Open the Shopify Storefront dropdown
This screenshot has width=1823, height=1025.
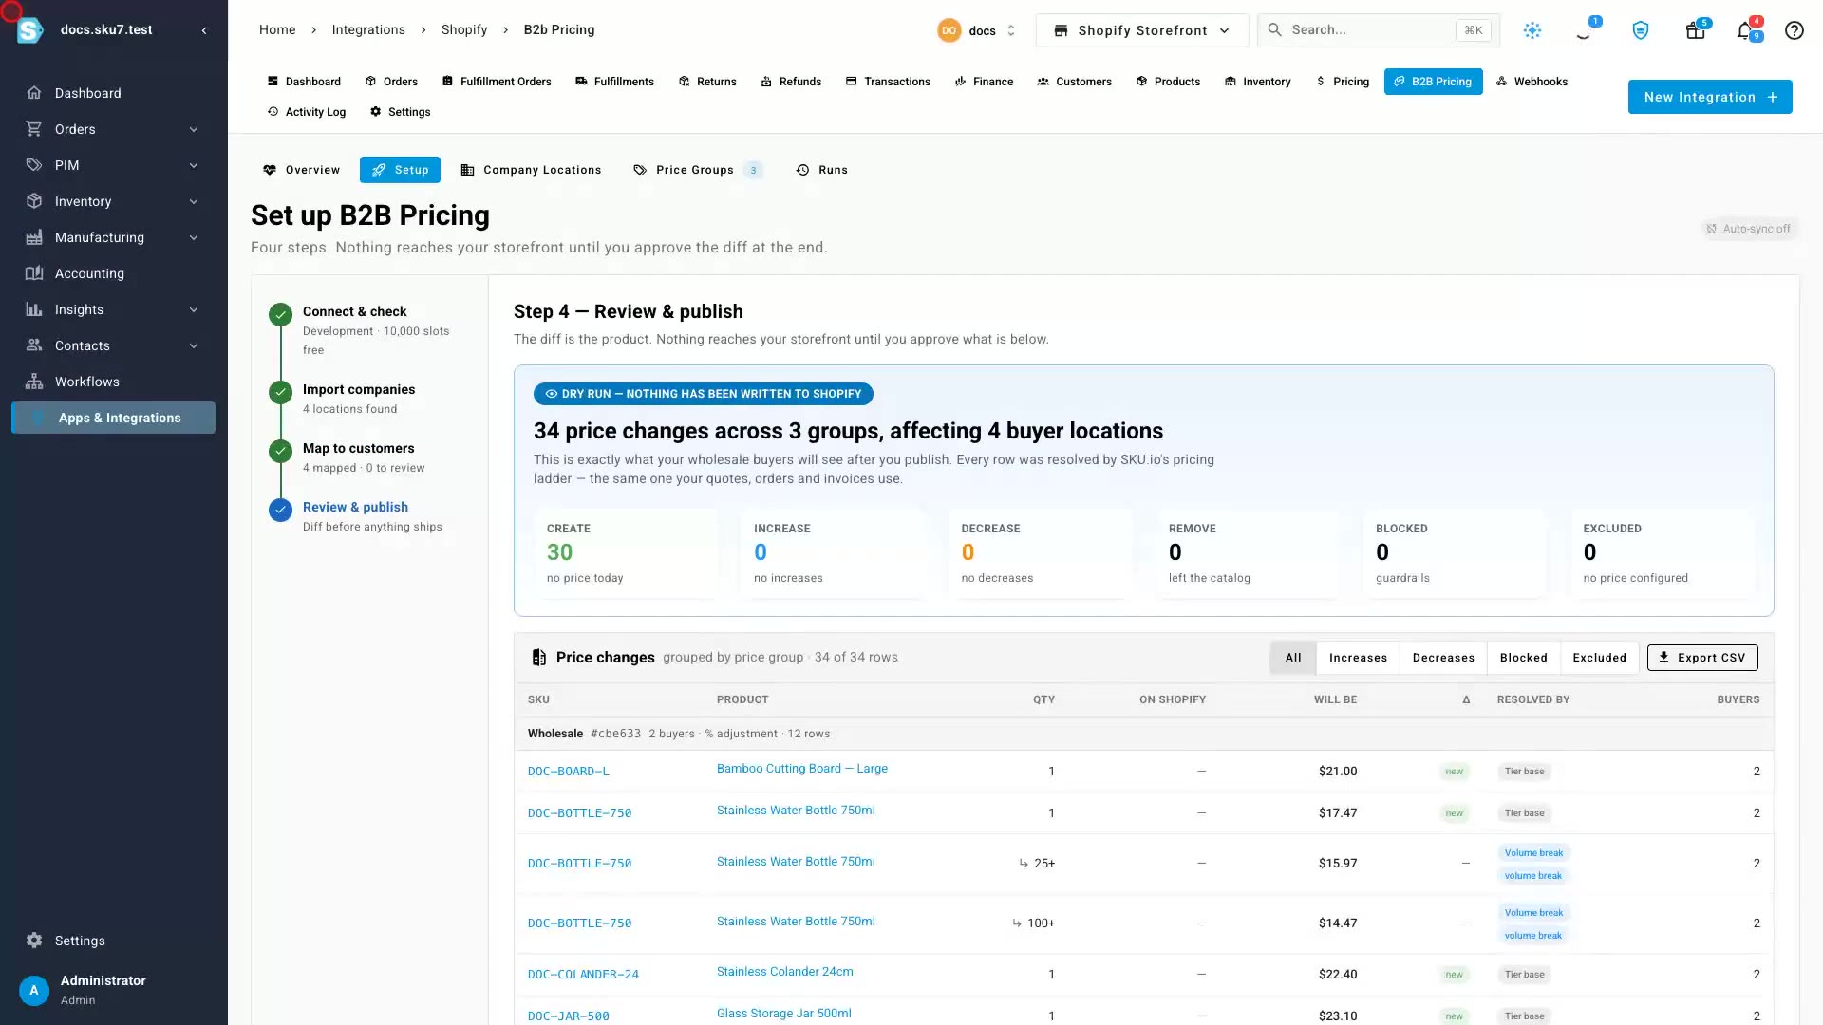1141,30
